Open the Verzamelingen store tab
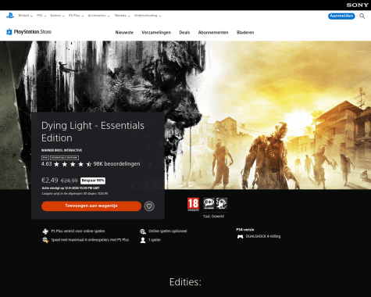This screenshot has height=297, width=371. tap(156, 33)
